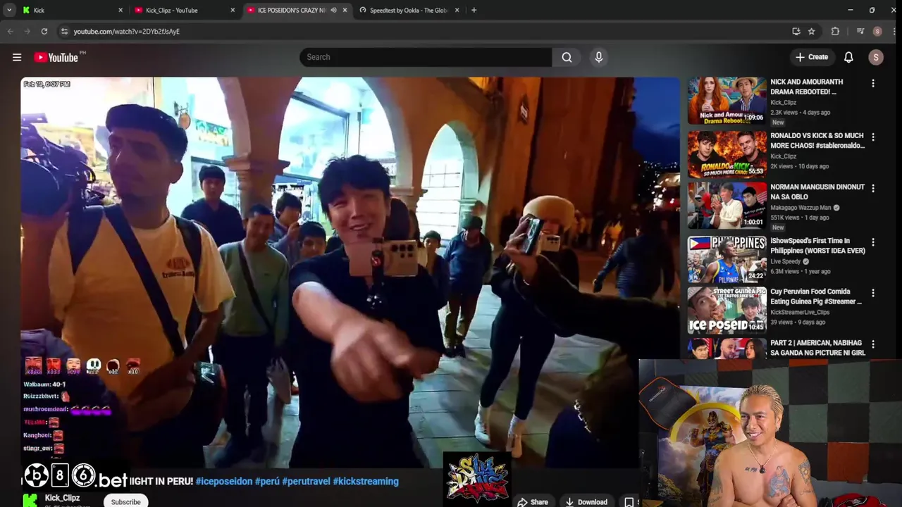Viewport: 902px width, 507px height.
Task: Open options for Norman Mangusin video
Action: (873, 189)
